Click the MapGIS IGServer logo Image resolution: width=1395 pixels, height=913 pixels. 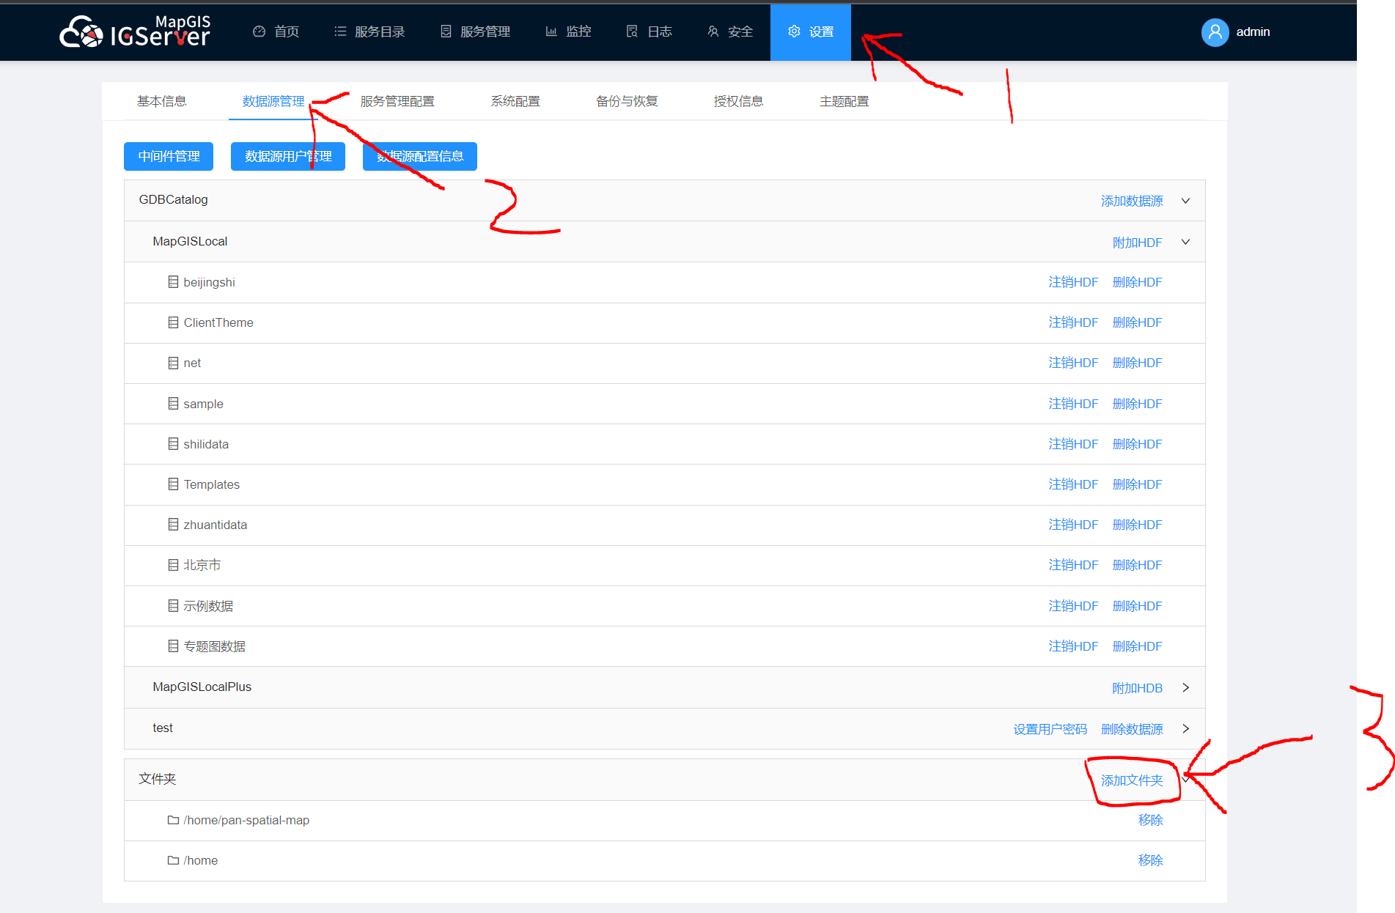[x=136, y=32]
